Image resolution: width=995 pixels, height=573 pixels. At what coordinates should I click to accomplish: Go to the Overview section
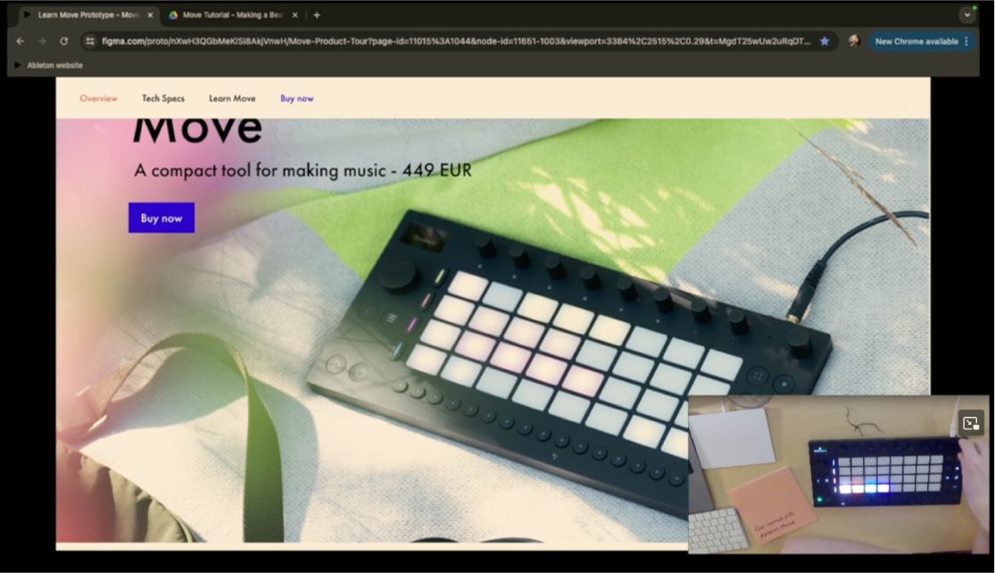[98, 98]
